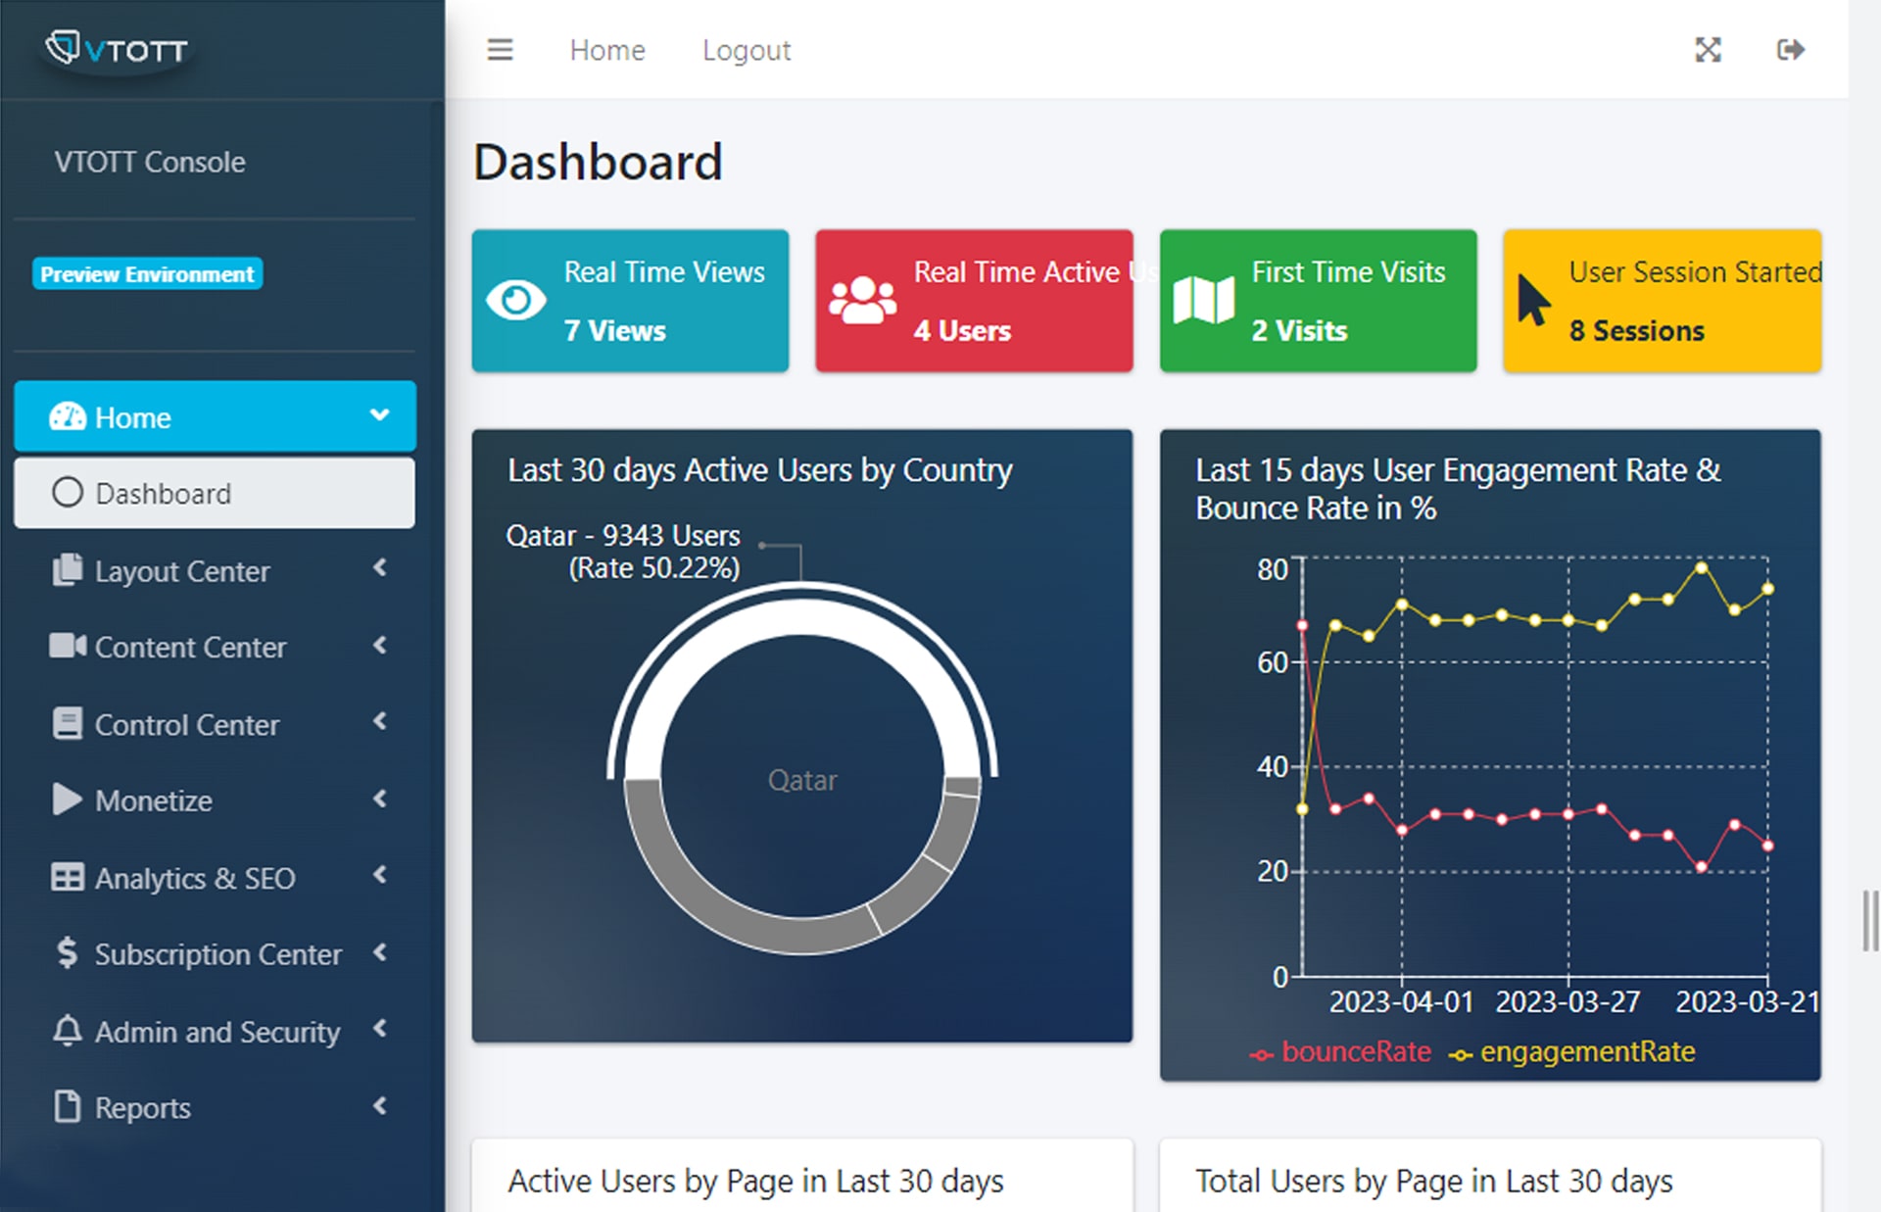The width and height of the screenshot is (1881, 1212).
Task: Click 'Last 15 days User Engagement Rate' title
Action: tap(1458, 489)
